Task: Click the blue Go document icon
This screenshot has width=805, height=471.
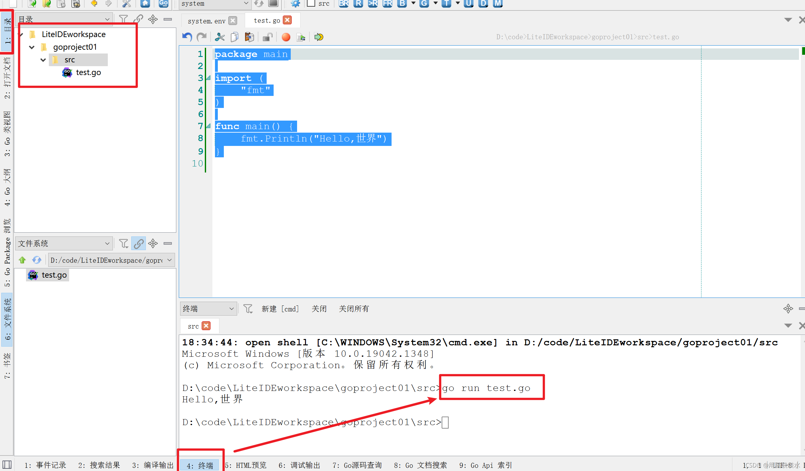Action: 163,3
